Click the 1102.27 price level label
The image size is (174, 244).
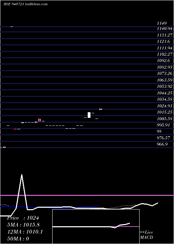(x=165, y=54)
